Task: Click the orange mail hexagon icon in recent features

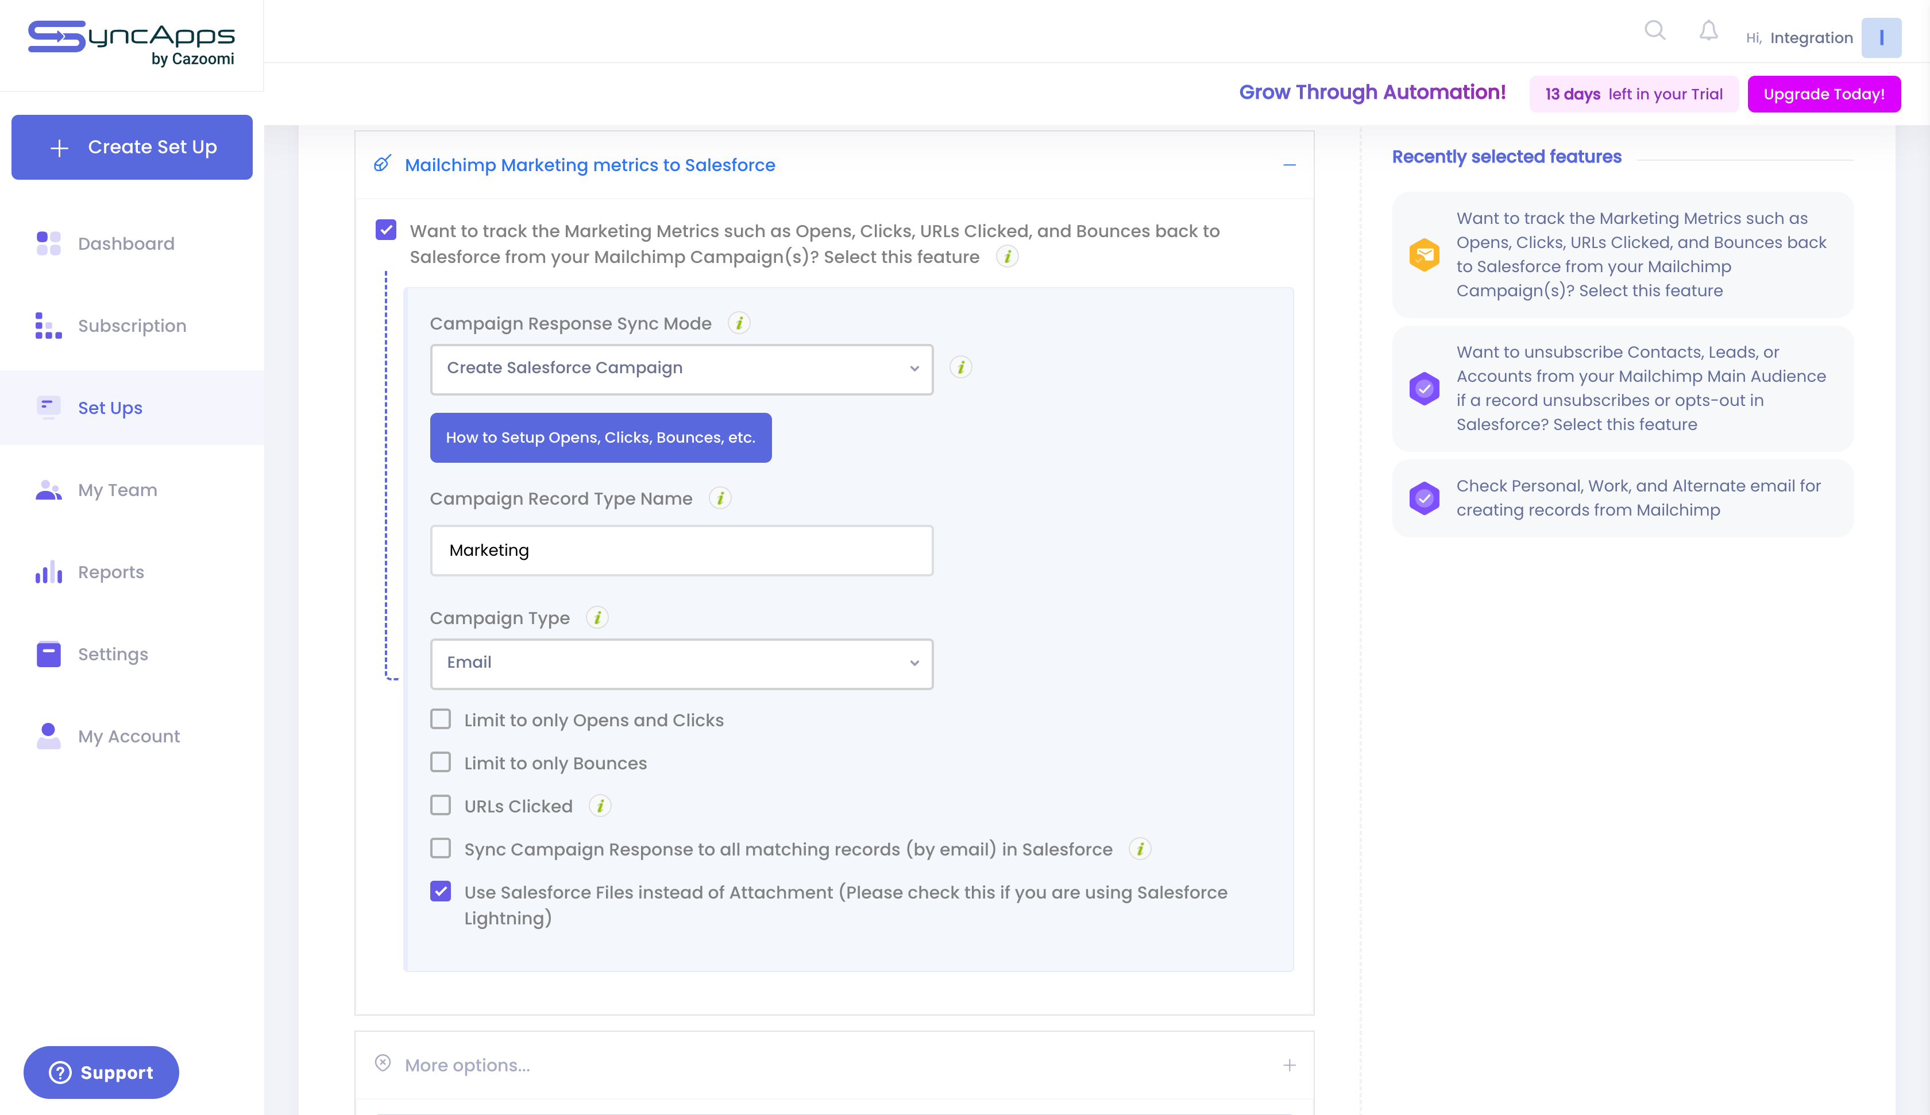Action: pyautogui.click(x=1424, y=255)
